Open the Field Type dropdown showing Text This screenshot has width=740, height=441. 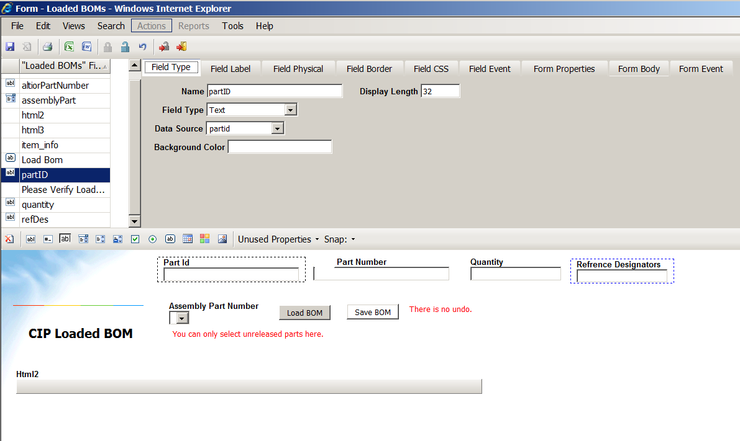[x=290, y=109]
